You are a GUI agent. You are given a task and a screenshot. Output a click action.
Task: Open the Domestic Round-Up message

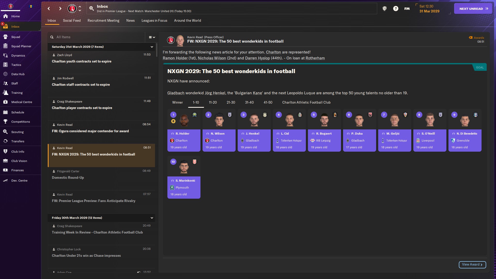(x=102, y=179)
